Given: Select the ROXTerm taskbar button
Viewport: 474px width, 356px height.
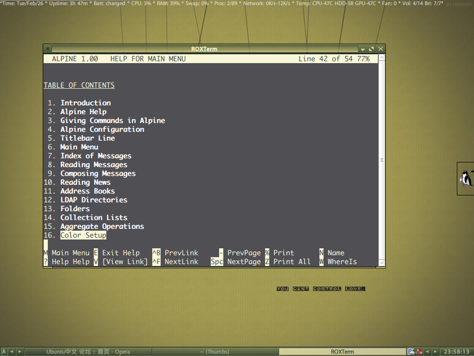Looking at the screenshot, I should coord(342,352).
